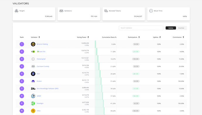Click the GAME validator logo
This screenshot has height=115, width=202.
click(x=33, y=96)
